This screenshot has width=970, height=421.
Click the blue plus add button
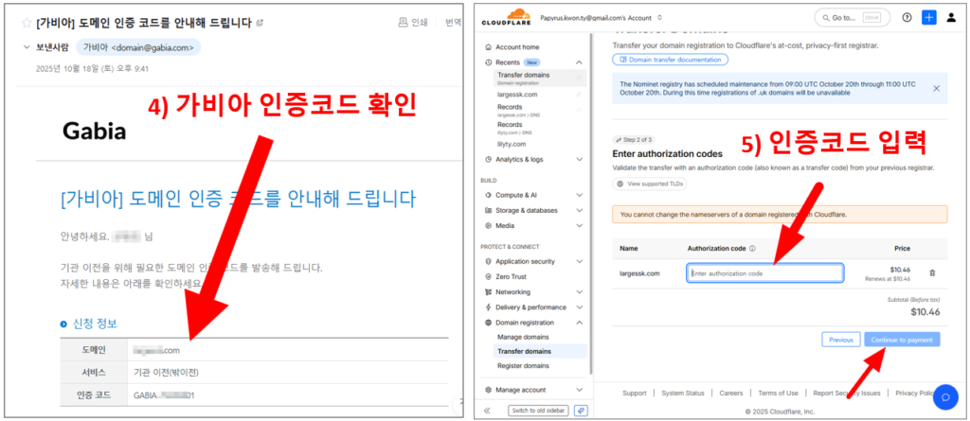click(x=928, y=17)
